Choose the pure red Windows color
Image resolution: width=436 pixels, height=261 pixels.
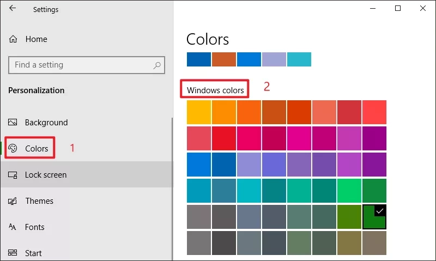pyautogui.click(x=224, y=138)
